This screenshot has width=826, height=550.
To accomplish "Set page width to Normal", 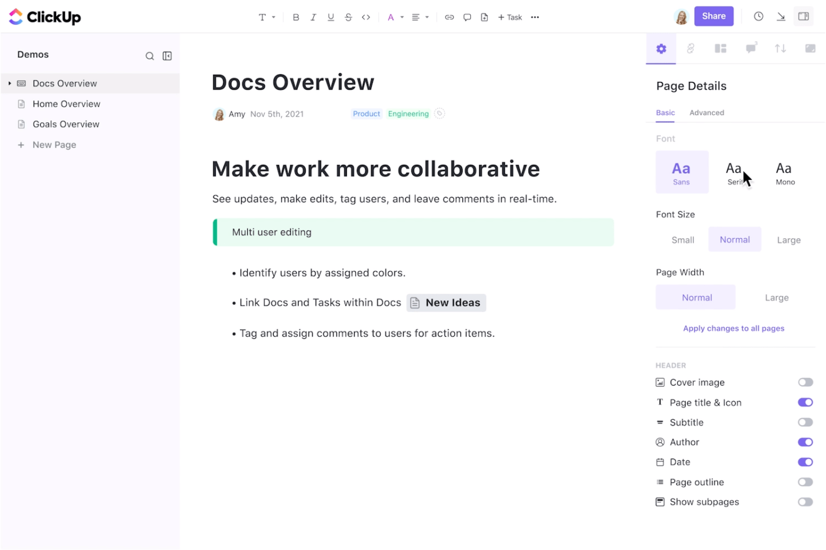I will 696,298.
